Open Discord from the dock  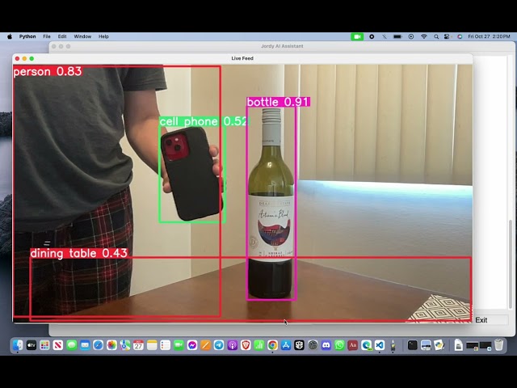pyautogui.click(x=326, y=345)
